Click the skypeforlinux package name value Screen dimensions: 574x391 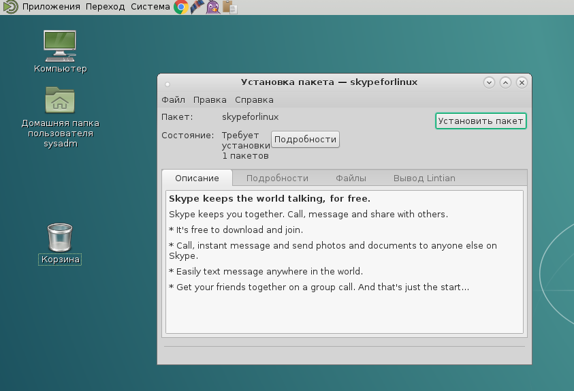(x=250, y=116)
